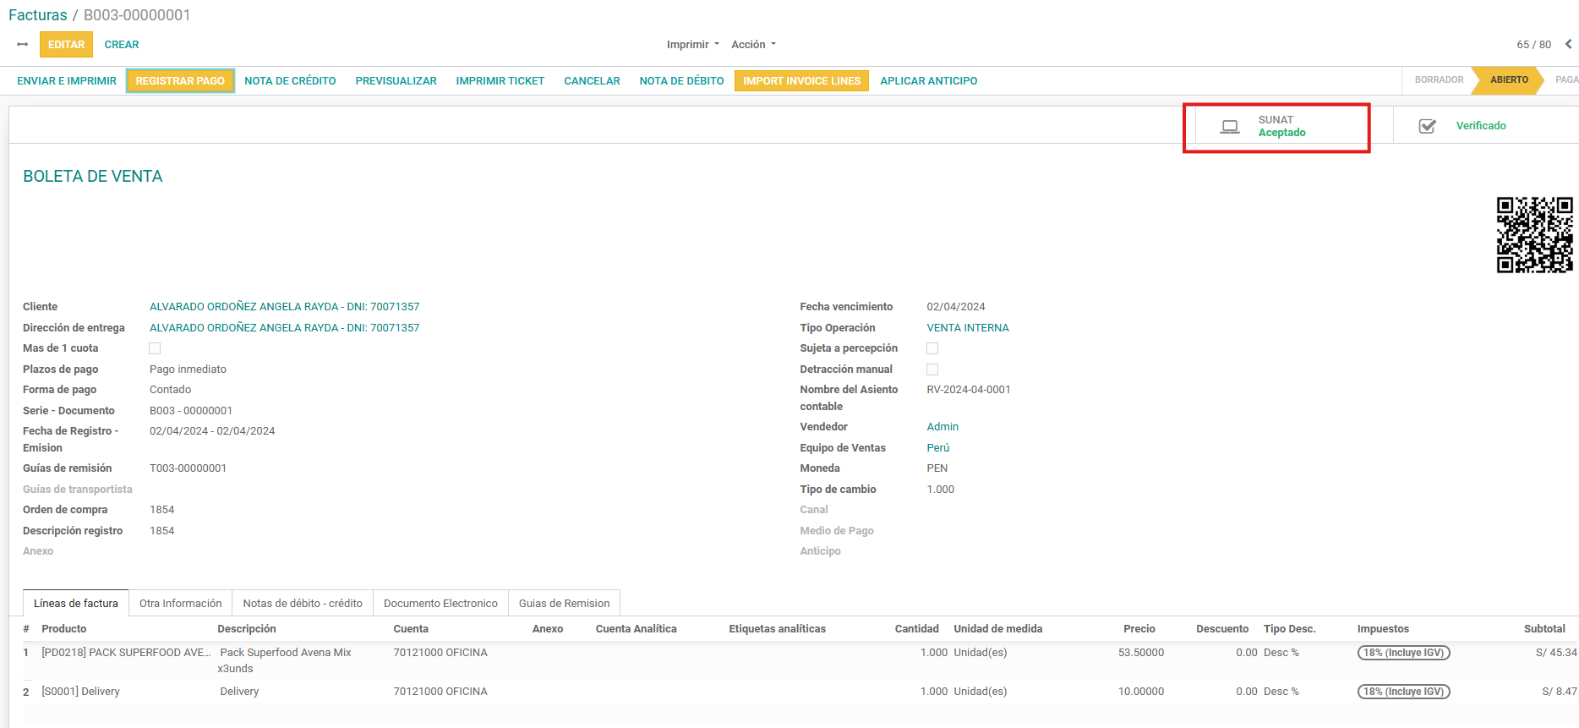Expand the Acción dropdown menu
The height and width of the screenshot is (728, 1579).
click(x=753, y=45)
